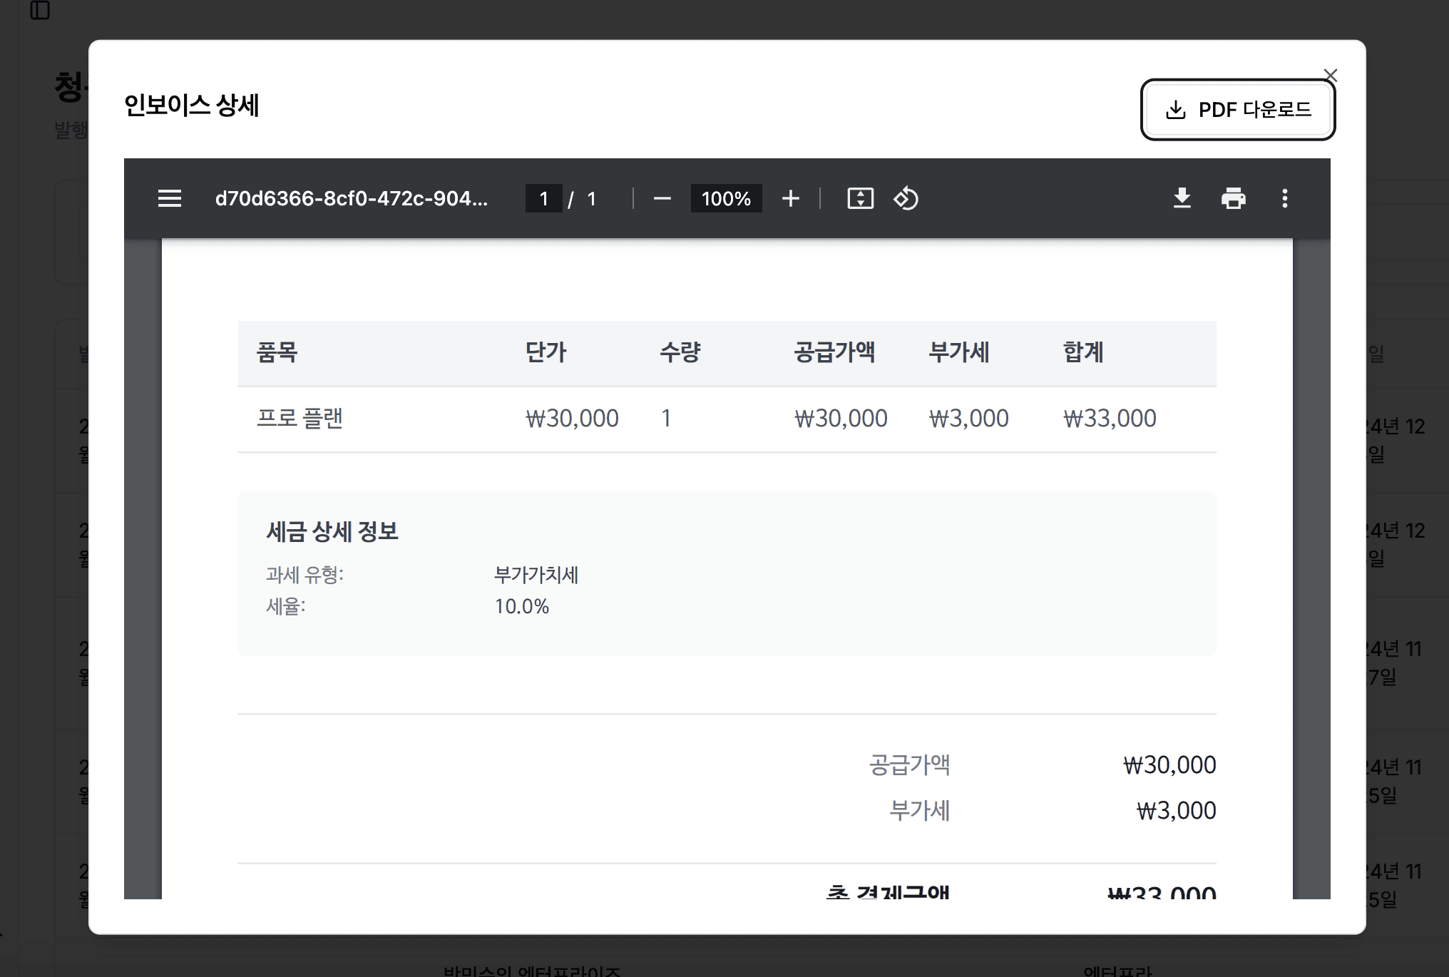Click the 품목 column header

(x=277, y=352)
